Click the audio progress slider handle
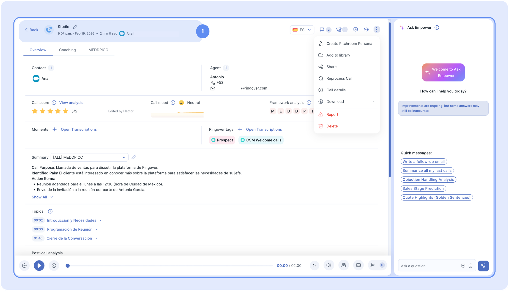Viewport: 509px width, 291px height. [x=68, y=266]
